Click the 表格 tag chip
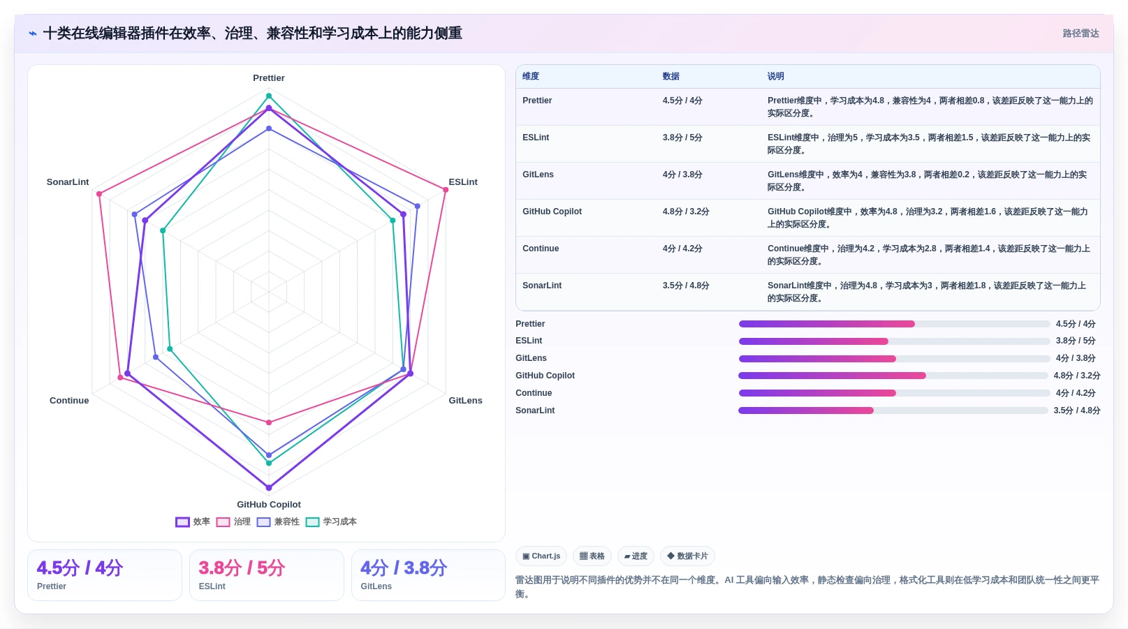 pyautogui.click(x=592, y=556)
